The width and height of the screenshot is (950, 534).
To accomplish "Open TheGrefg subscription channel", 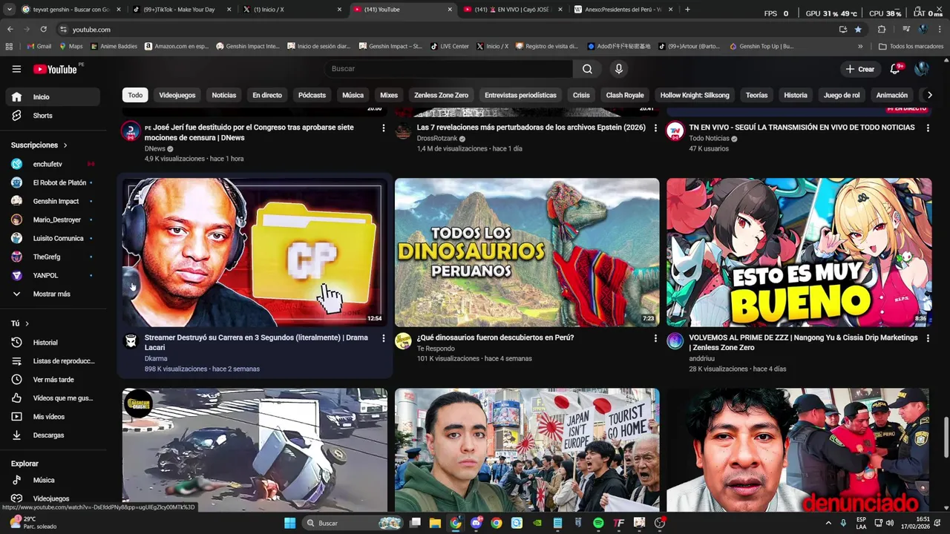I will click(x=52, y=257).
